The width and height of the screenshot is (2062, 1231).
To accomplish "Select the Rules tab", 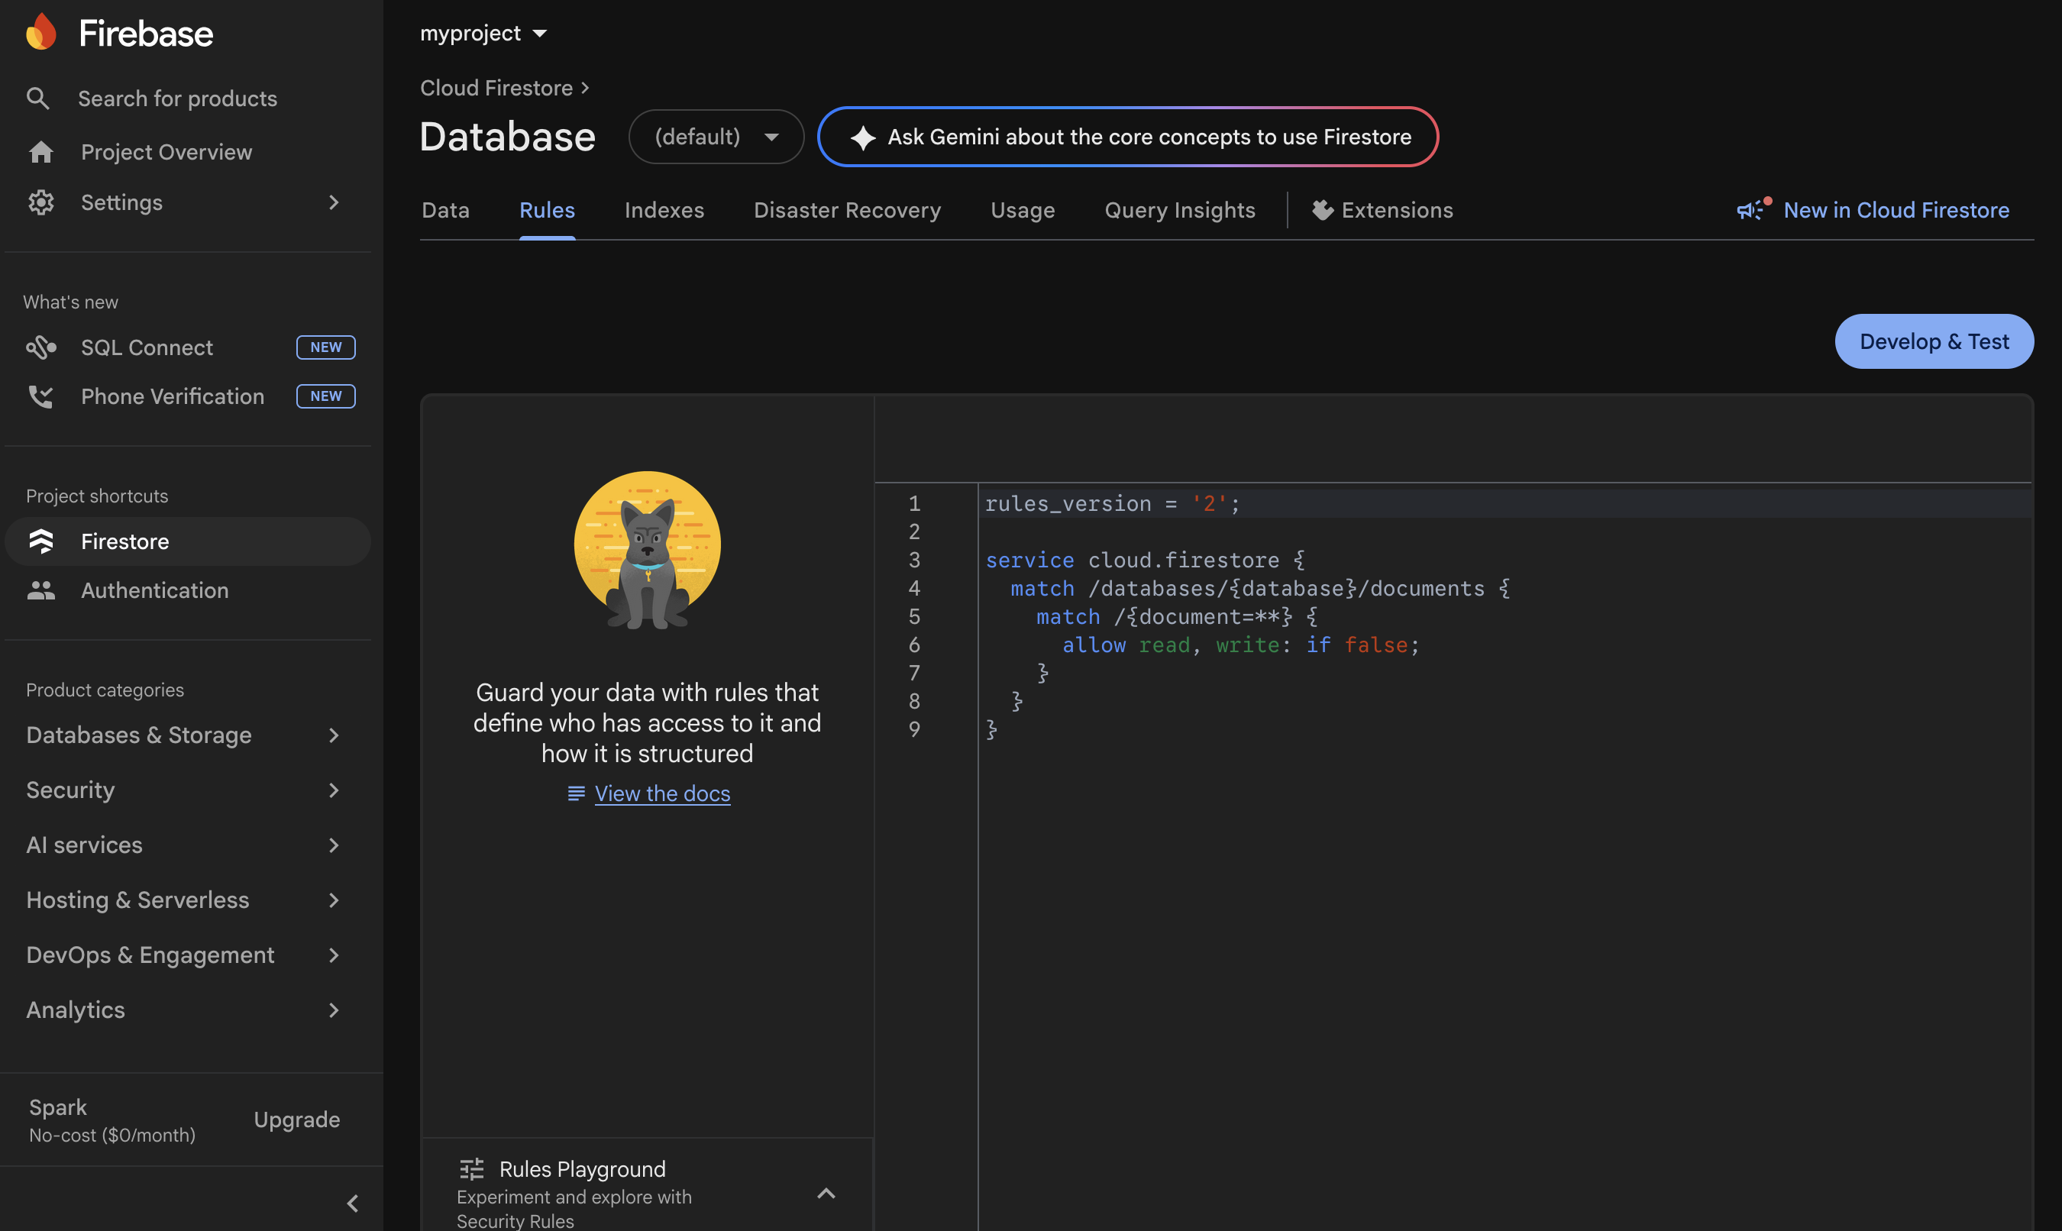I will [547, 210].
